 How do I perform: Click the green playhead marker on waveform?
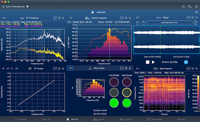160,40
